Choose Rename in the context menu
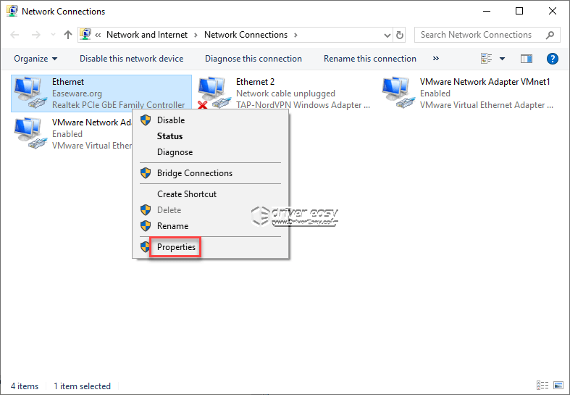This screenshot has width=570, height=395. pos(172,226)
